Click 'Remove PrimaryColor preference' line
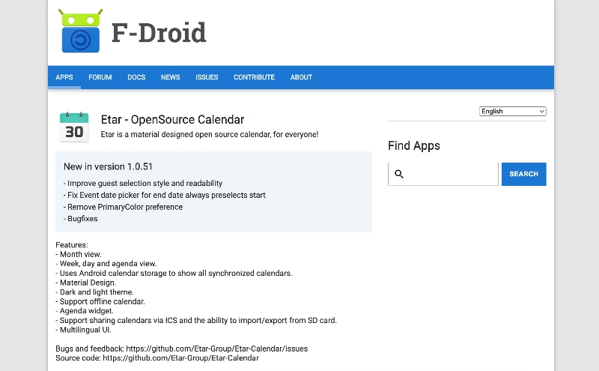This screenshot has width=599, height=371. [x=123, y=207]
